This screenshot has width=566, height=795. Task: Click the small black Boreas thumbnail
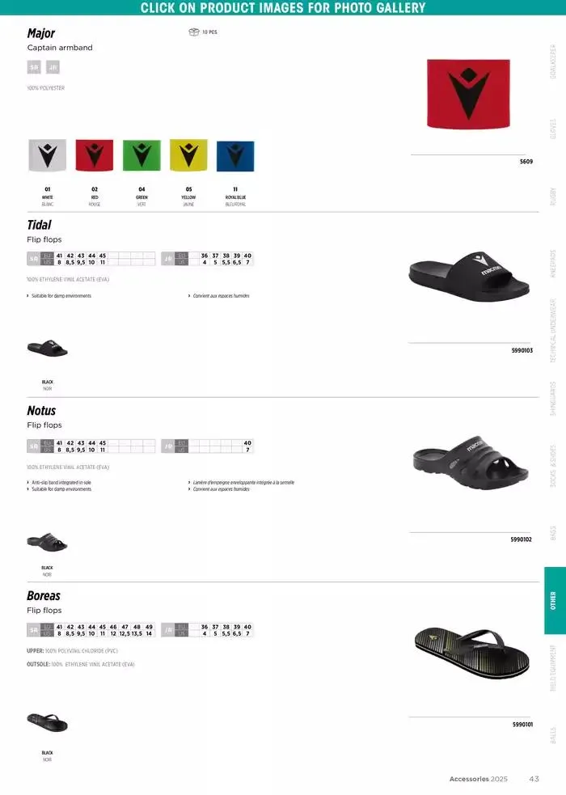[x=47, y=722]
